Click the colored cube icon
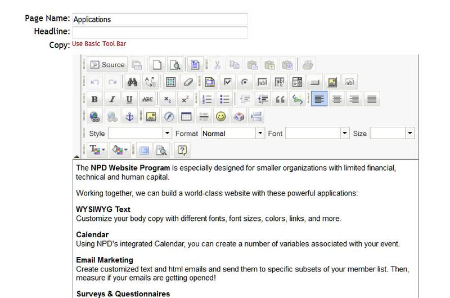The image size is (450, 298). 238,117
